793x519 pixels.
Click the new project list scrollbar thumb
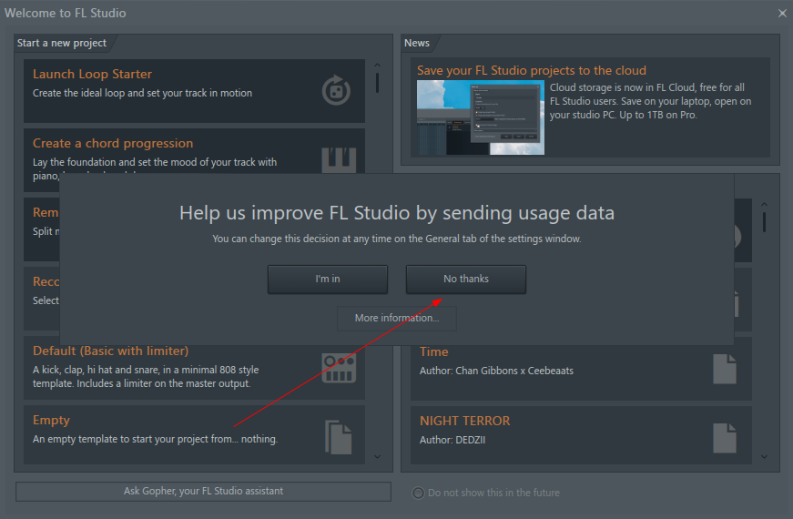[x=377, y=83]
